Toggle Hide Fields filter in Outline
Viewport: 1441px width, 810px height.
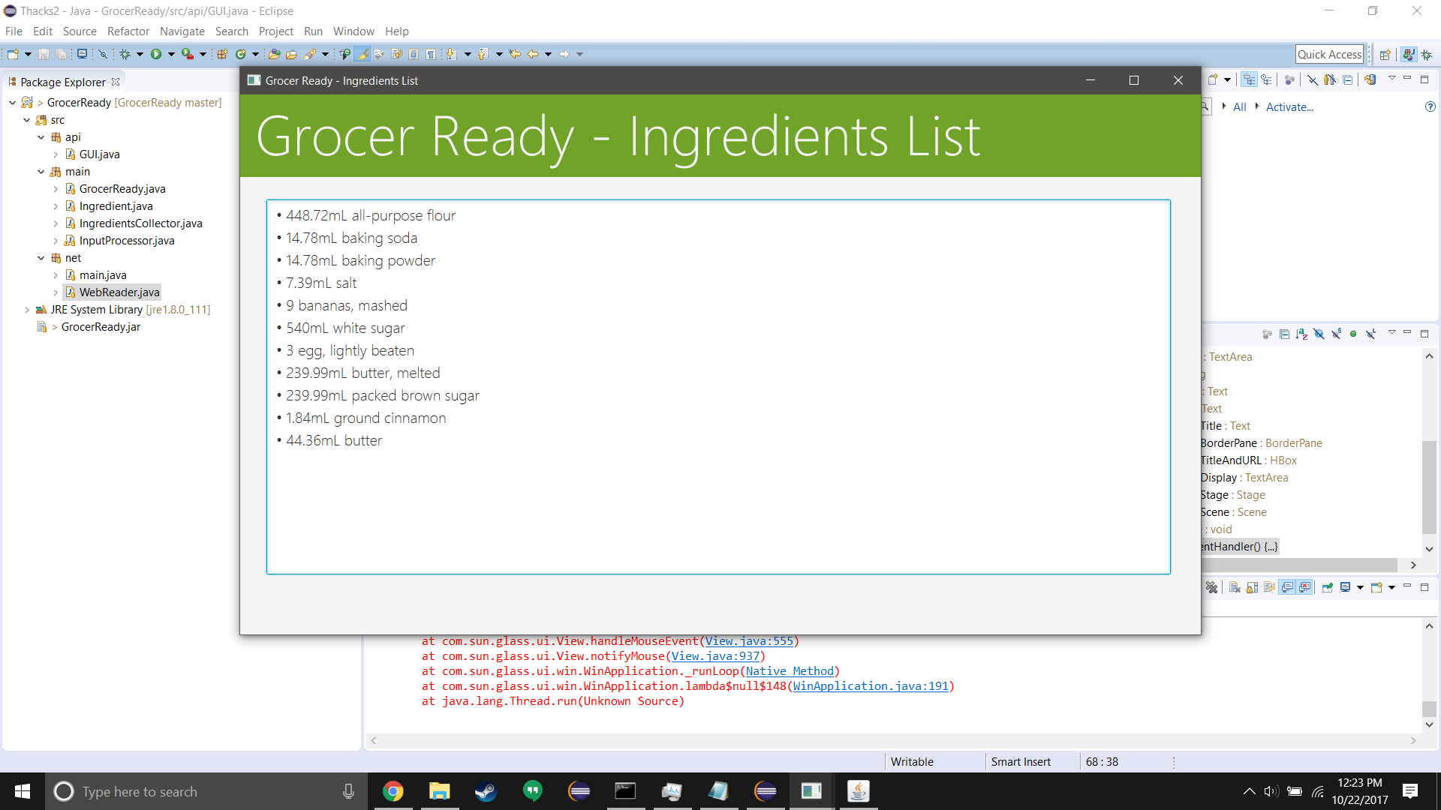click(1319, 334)
